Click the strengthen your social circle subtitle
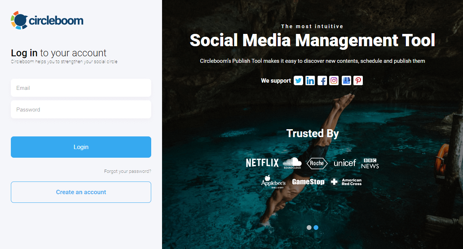463x249 pixels. coord(64,62)
